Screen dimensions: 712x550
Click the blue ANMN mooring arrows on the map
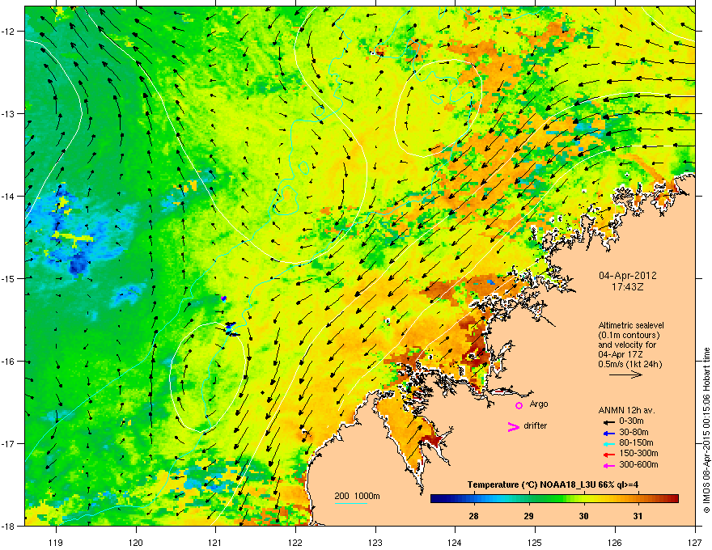(x=231, y=328)
